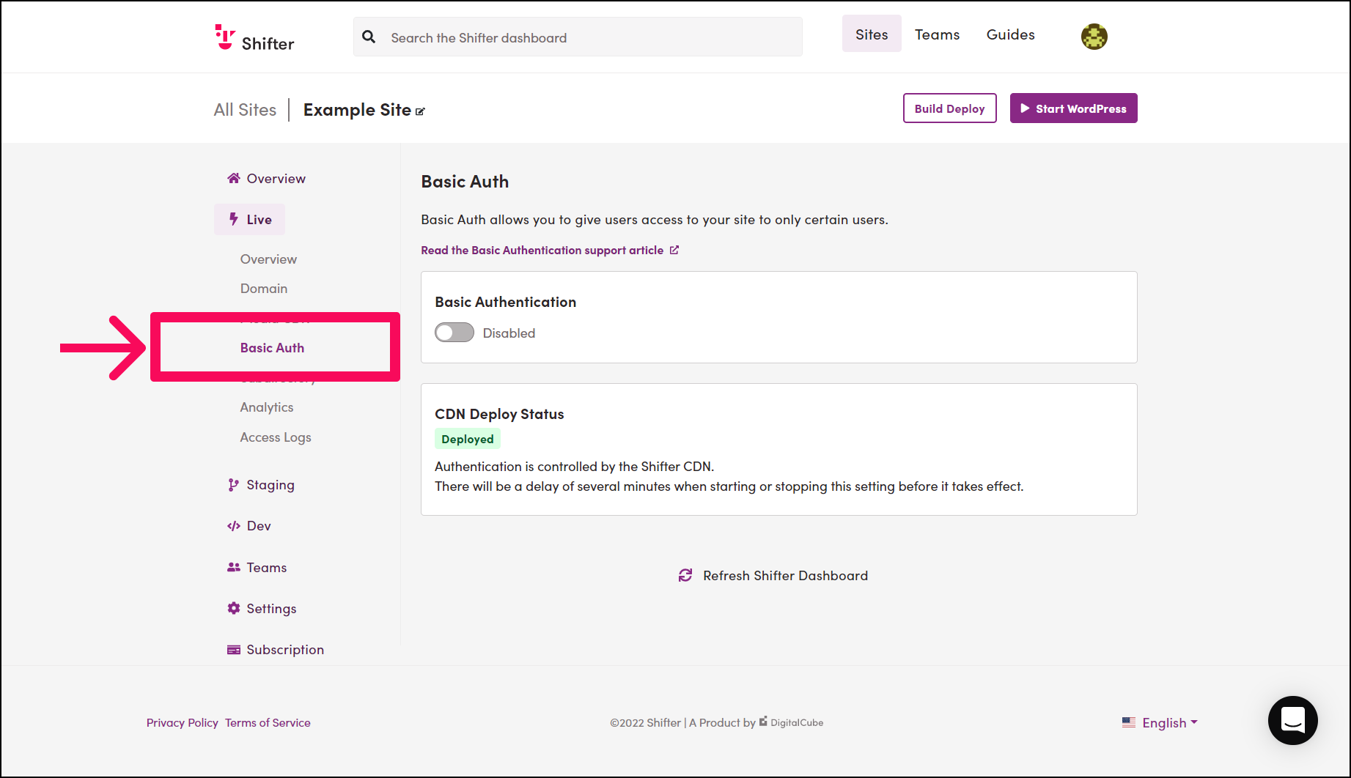Select the Live section in sidebar
Image resolution: width=1351 pixels, height=778 pixels.
[249, 219]
